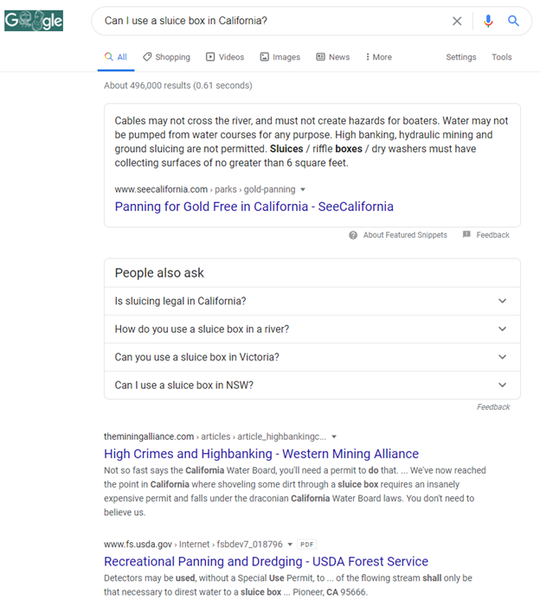This screenshot has height=606, width=540.
Task: Start voice search with microphone icon
Action: pos(488,21)
